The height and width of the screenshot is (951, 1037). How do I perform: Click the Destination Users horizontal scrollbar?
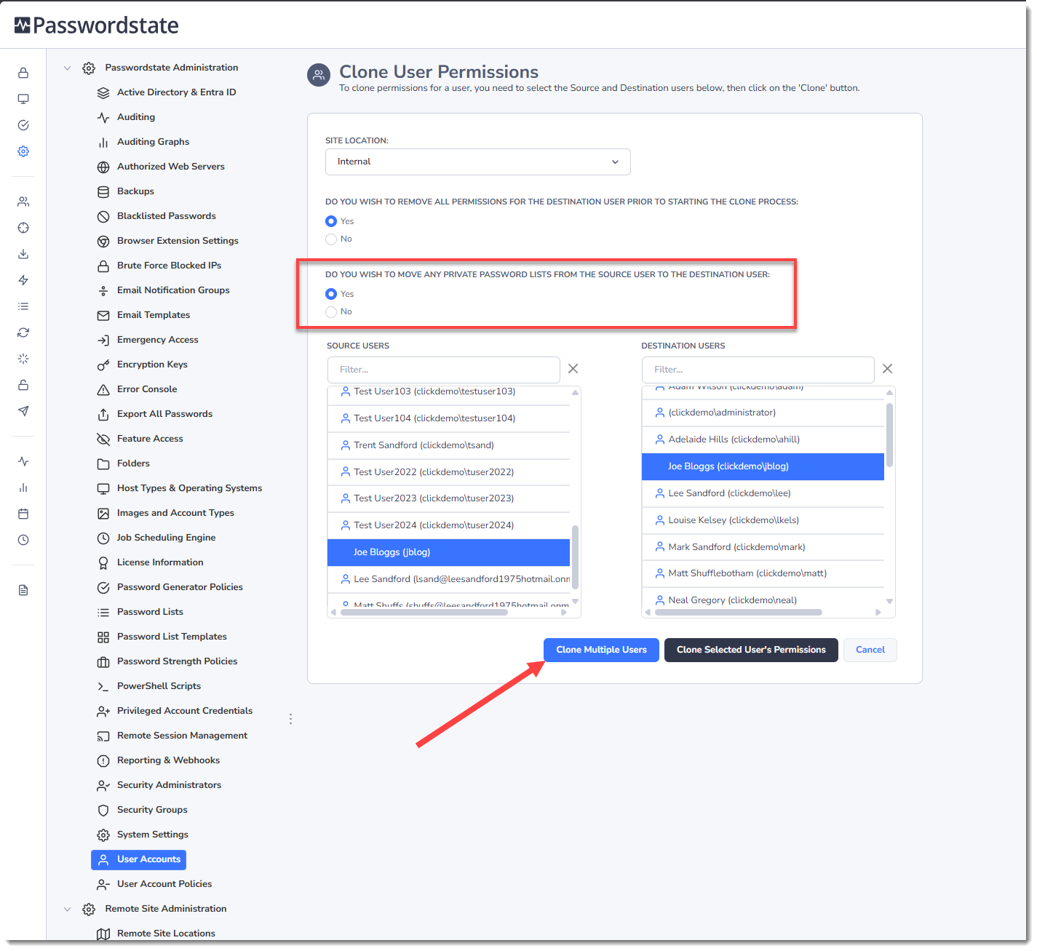(x=739, y=612)
